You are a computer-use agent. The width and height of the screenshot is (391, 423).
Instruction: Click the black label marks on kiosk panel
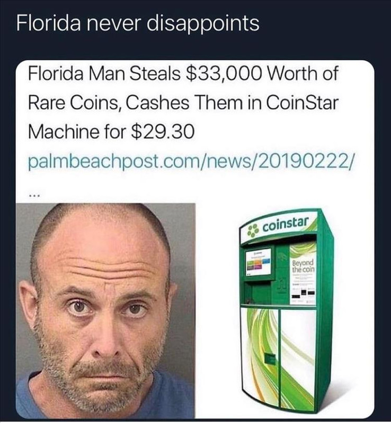[x=303, y=295]
